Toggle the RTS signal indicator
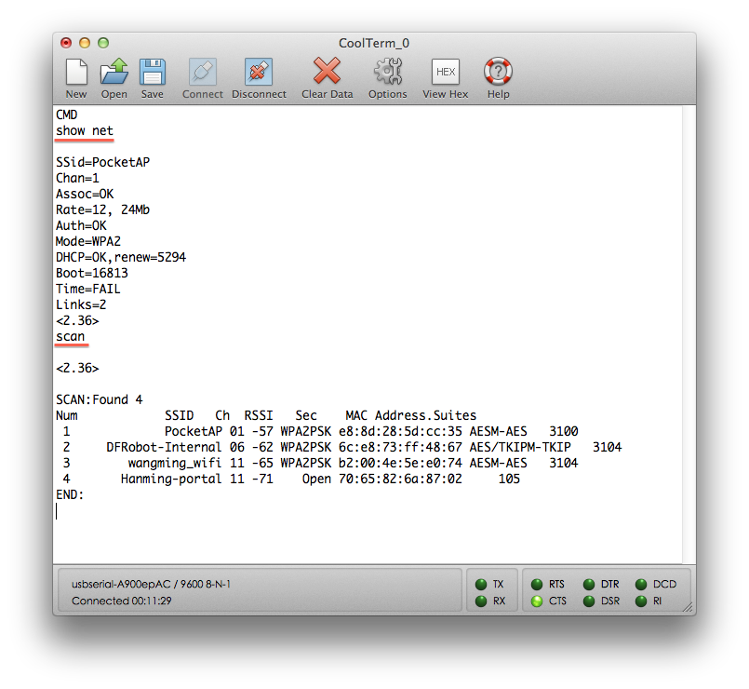This screenshot has width=749, height=689. tap(537, 585)
